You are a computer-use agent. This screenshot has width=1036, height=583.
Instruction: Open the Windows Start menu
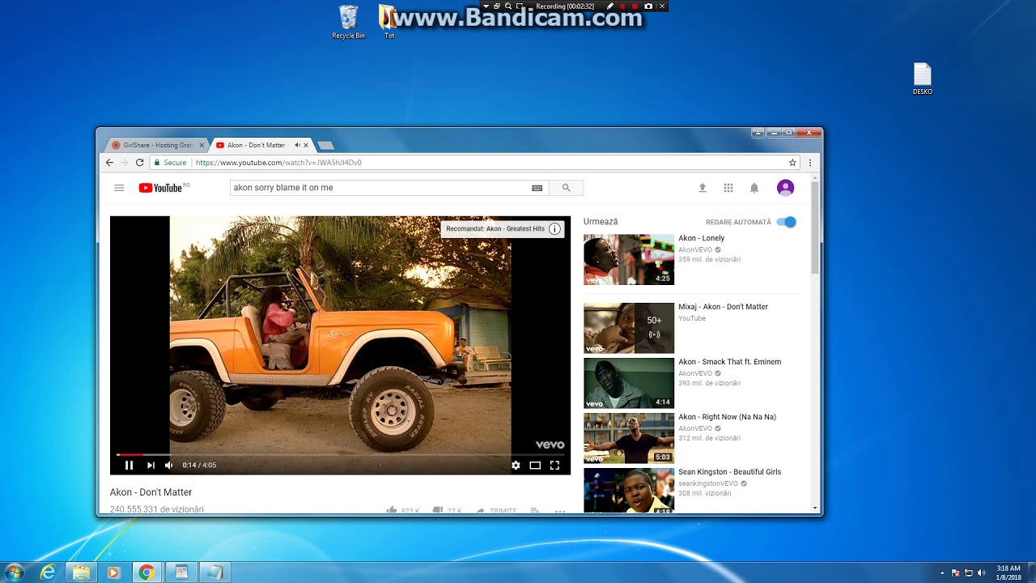pos(15,572)
